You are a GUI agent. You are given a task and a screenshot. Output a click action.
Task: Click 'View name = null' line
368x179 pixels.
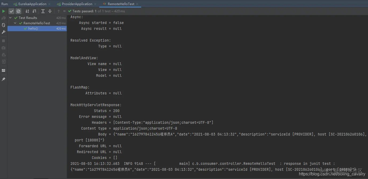click(105, 64)
